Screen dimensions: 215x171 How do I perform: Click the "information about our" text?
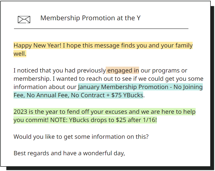tap(45, 87)
